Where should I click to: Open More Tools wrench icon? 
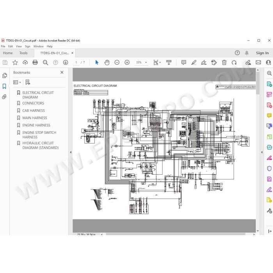269,211
